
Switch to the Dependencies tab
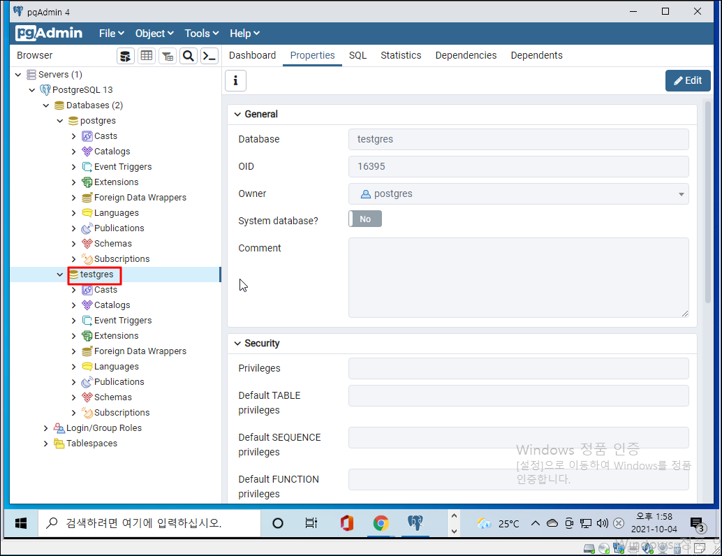click(x=466, y=55)
